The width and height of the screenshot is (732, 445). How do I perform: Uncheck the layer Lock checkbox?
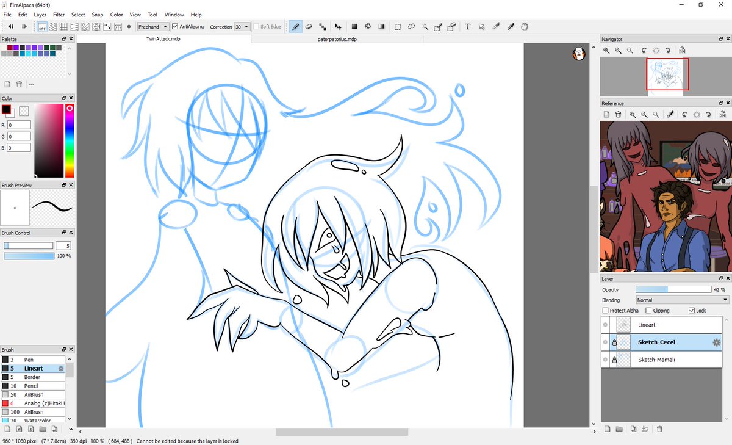[691, 311]
